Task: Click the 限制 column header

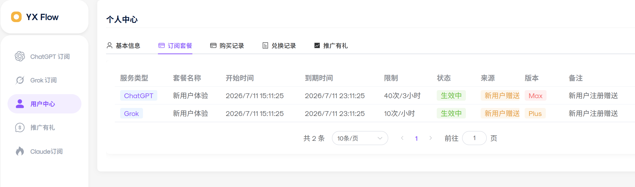Action: coord(391,78)
